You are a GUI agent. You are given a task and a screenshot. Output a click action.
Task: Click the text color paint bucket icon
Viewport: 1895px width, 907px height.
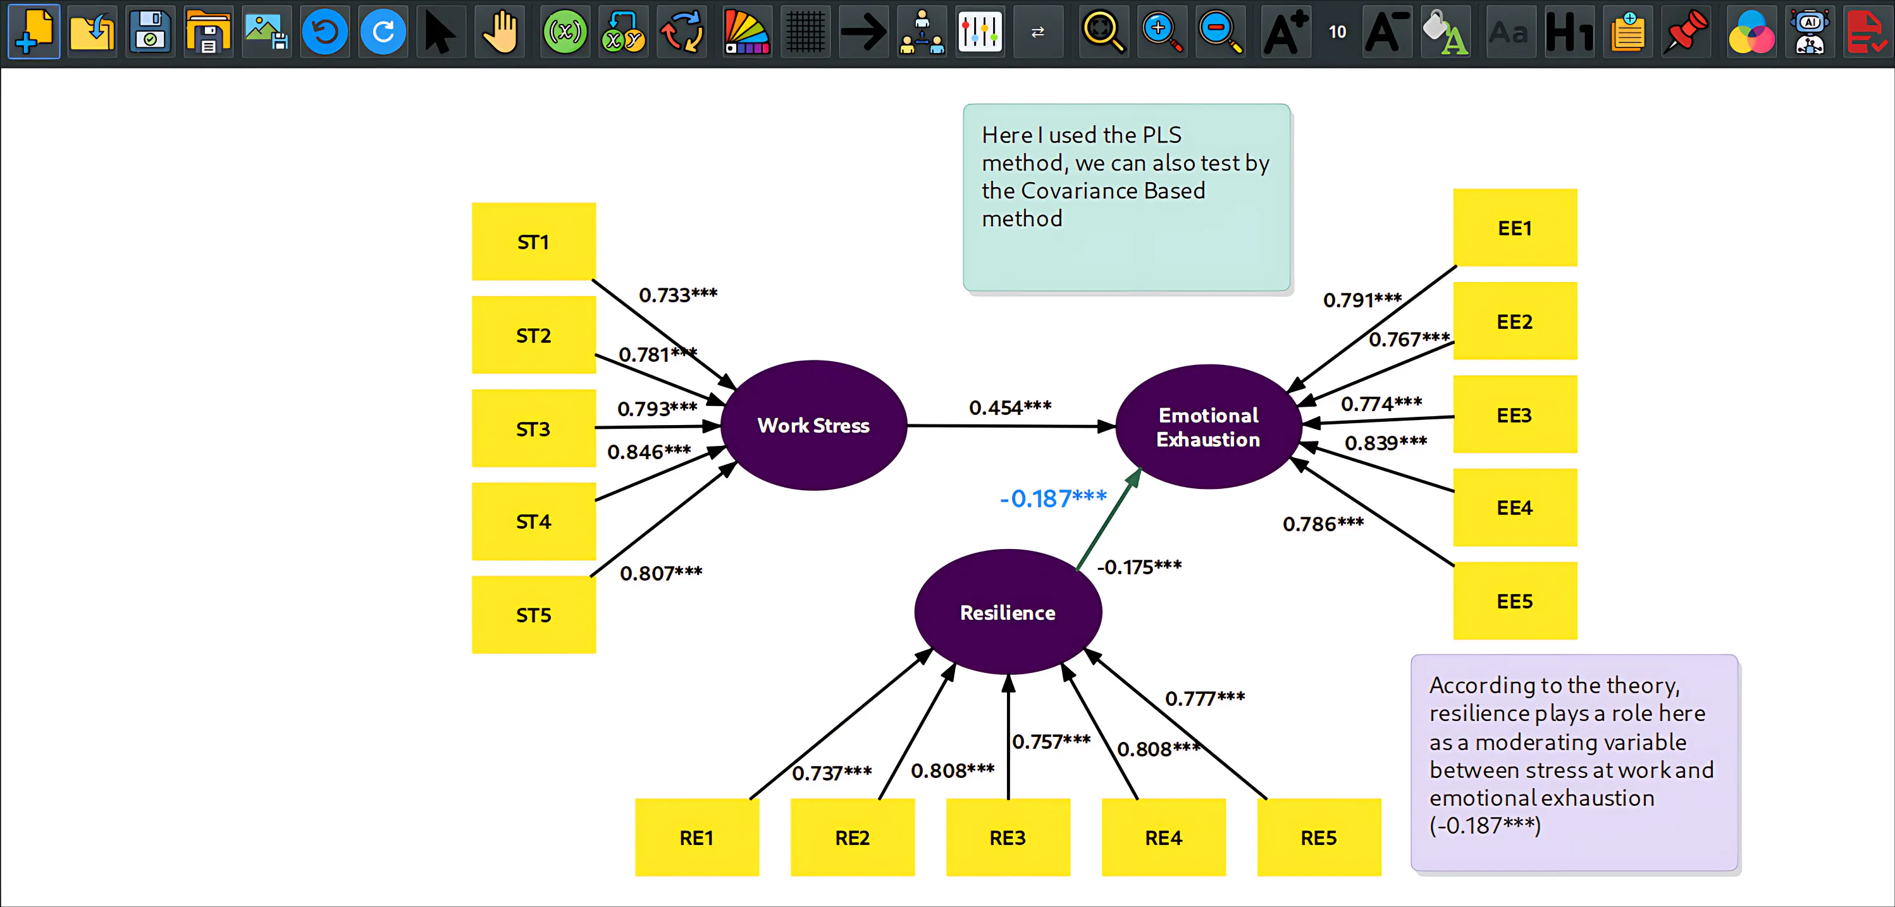(1445, 32)
